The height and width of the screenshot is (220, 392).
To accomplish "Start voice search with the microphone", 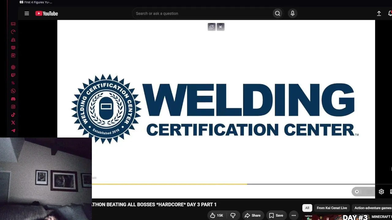I will pos(292,13).
